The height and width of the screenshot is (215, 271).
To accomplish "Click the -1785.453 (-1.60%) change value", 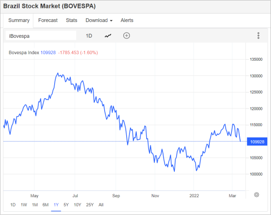I will click(x=78, y=52).
